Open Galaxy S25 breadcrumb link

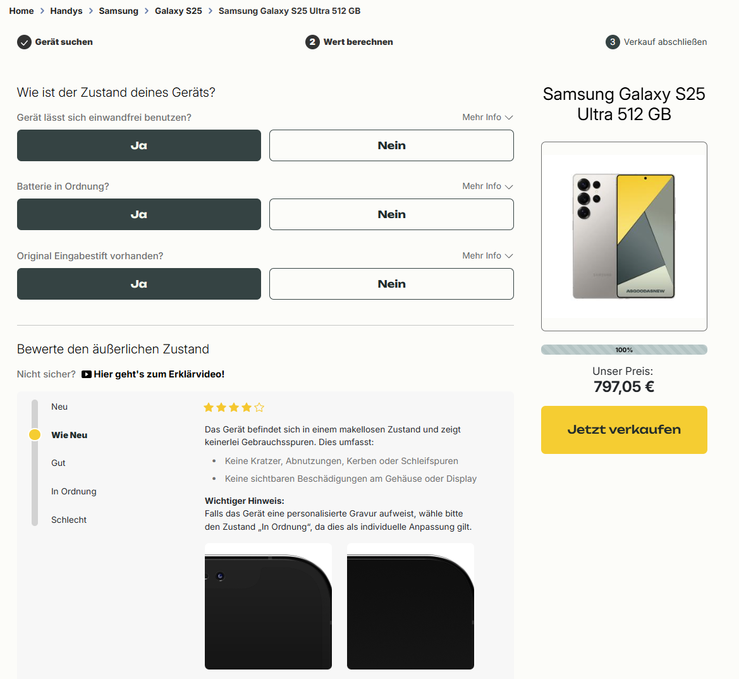[x=178, y=11]
